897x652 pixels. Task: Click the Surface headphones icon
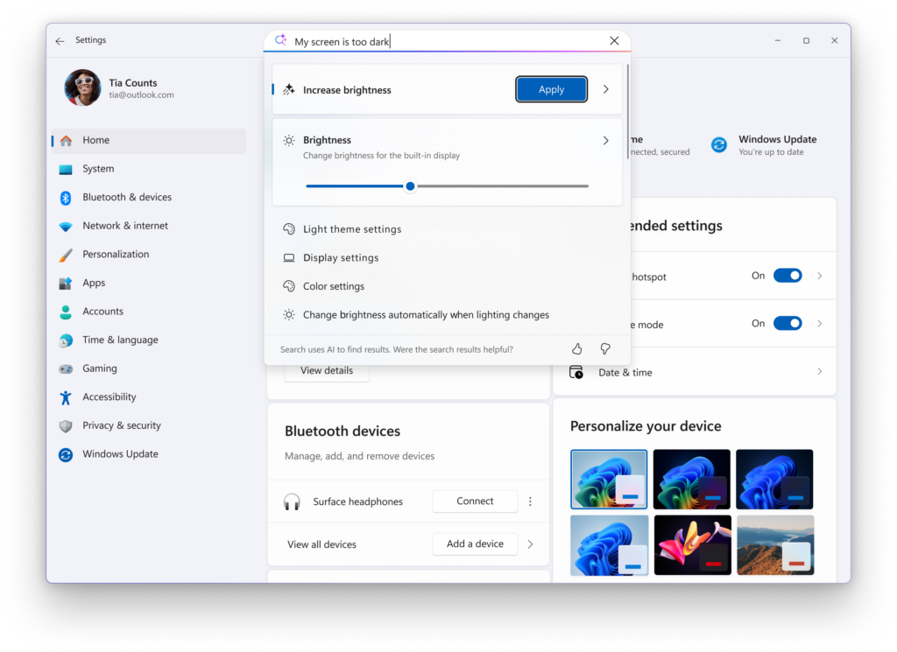(293, 501)
